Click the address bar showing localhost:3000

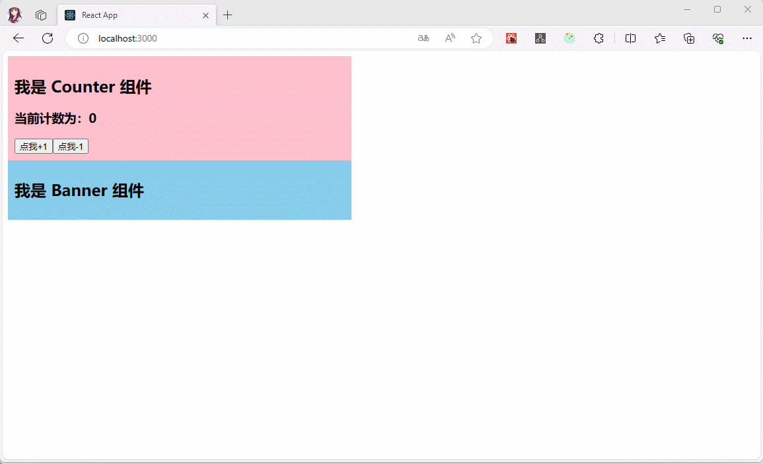click(x=251, y=38)
